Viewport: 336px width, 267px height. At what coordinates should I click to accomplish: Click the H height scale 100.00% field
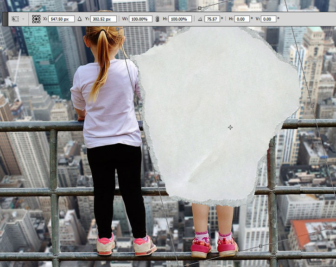coord(180,19)
